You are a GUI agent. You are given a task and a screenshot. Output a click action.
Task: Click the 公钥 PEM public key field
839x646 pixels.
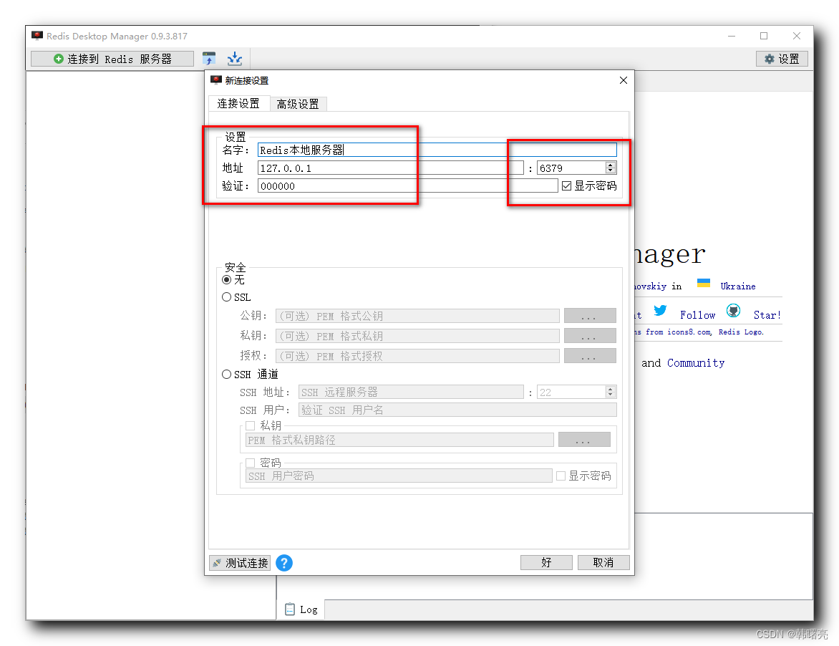[x=417, y=316]
